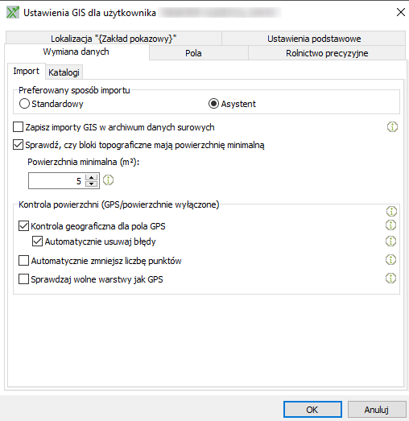Click info icon at Kontrola powierzchni group header
Screen dimensions: 409x421
[391, 212]
